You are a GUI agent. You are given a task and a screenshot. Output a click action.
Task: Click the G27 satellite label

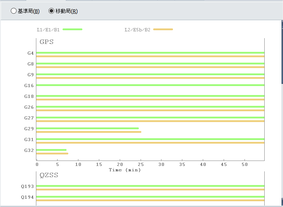click(x=29, y=118)
